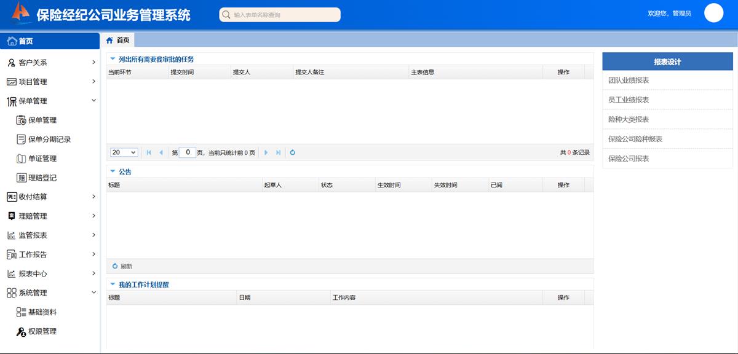
Task: Open the page size 20 dropdown
Action: point(124,152)
